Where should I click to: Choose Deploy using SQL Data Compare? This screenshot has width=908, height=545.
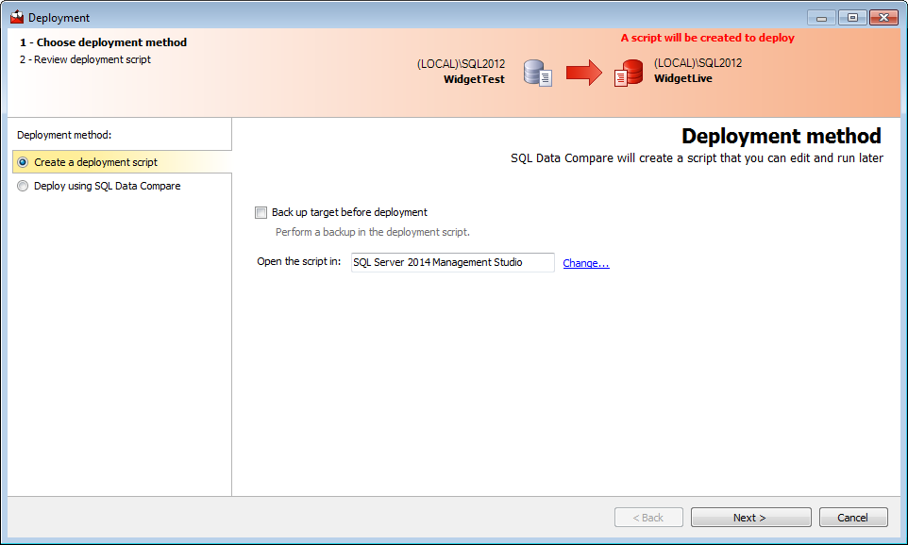[x=23, y=186]
